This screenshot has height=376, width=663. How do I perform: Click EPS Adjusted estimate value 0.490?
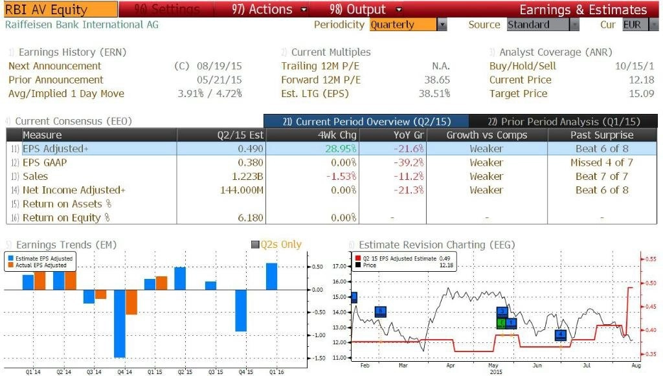[x=251, y=149]
